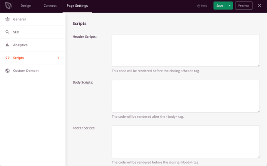Close the page settings with X icon
267x166 pixels.
click(x=260, y=6)
